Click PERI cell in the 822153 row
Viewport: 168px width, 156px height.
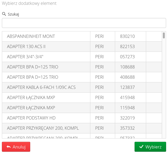pyautogui.click(x=100, y=46)
